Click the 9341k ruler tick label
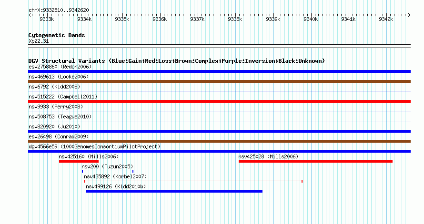The width and height of the screenshot is (424, 224). coord(348,19)
